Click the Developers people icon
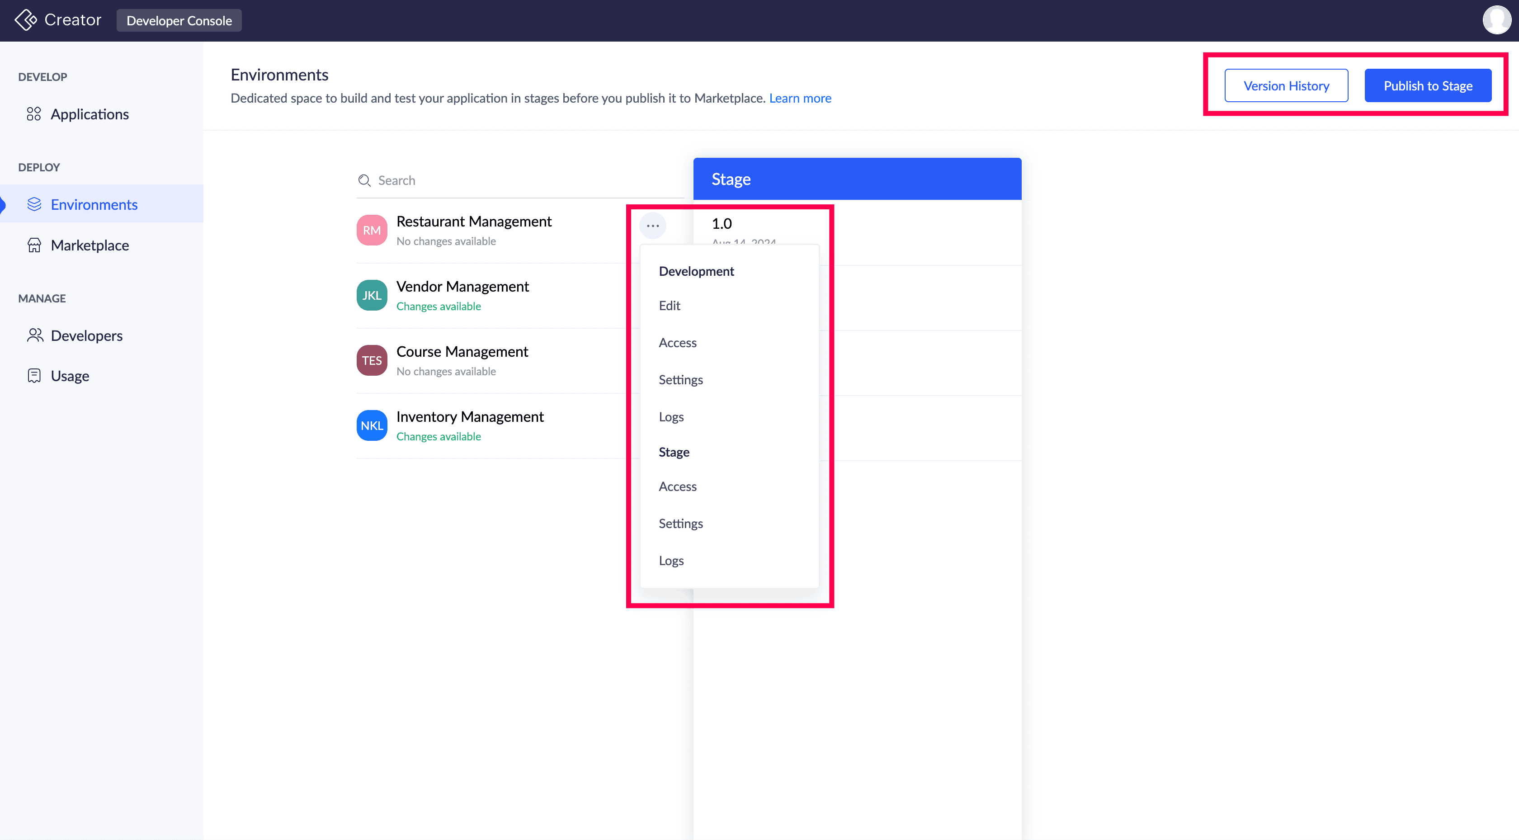 point(35,335)
